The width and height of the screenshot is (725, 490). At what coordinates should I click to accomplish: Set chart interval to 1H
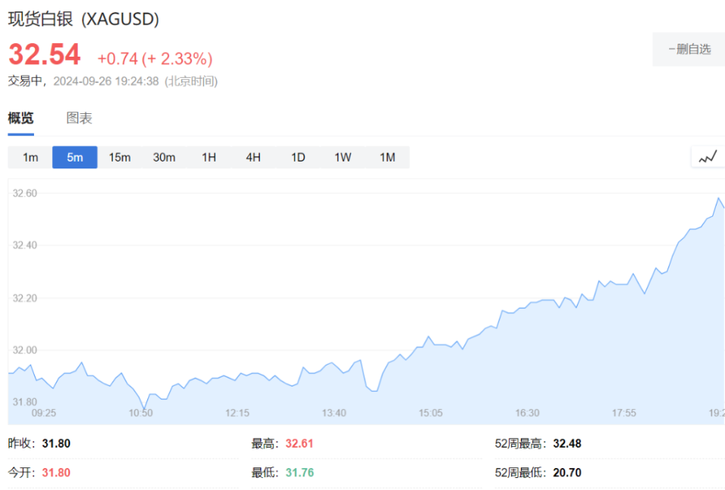pyautogui.click(x=208, y=157)
